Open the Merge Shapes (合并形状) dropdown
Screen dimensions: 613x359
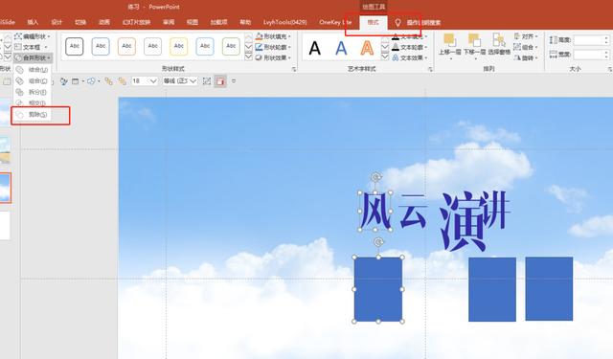[x=33, y=57]
